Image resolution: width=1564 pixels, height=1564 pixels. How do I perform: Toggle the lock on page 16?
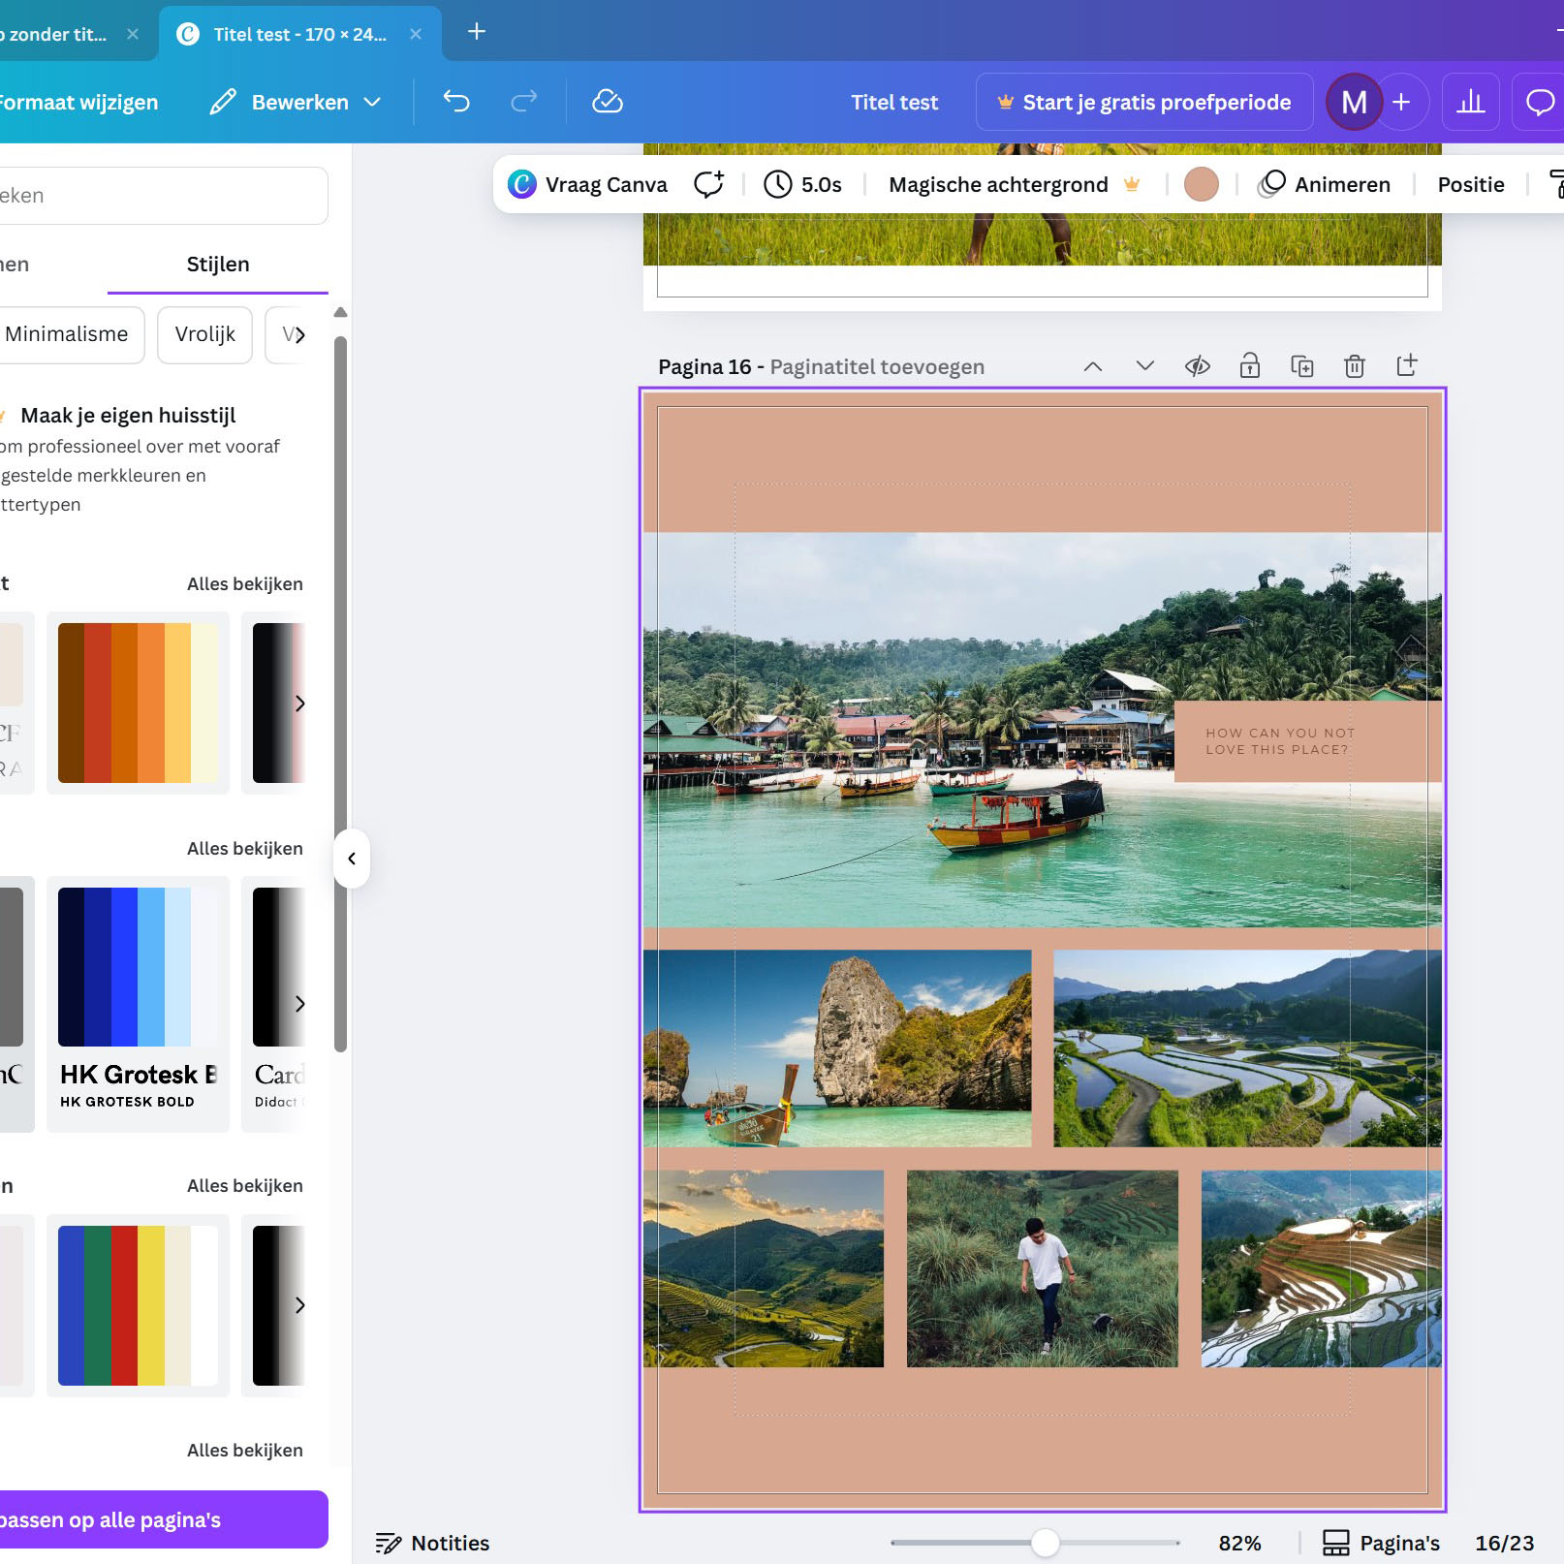(1250, 366)
